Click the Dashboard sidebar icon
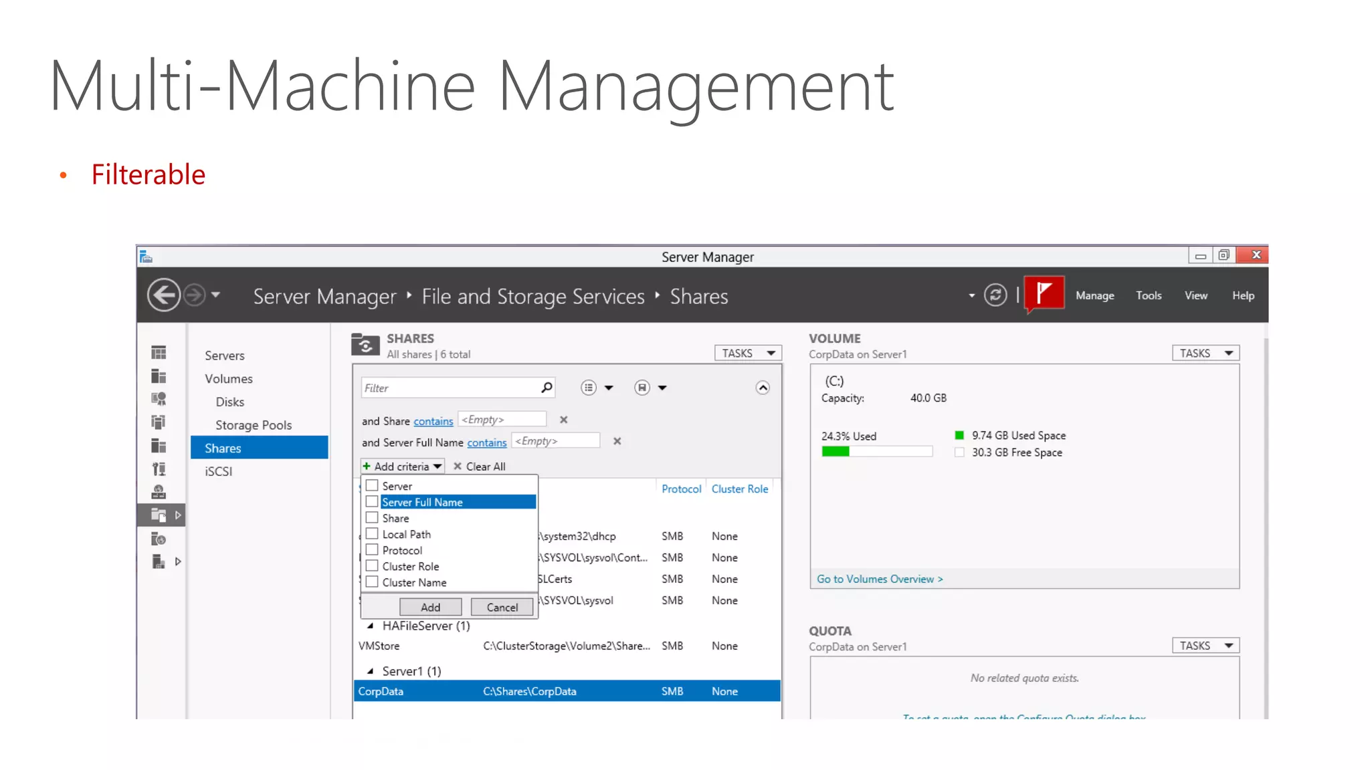 click(159, 352)
